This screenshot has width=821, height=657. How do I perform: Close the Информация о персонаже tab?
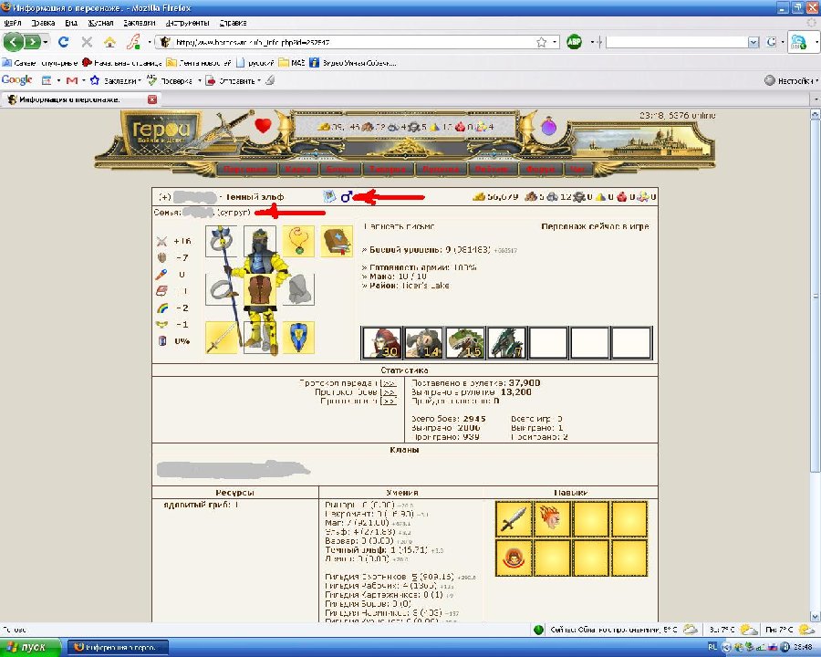point(151,99)
